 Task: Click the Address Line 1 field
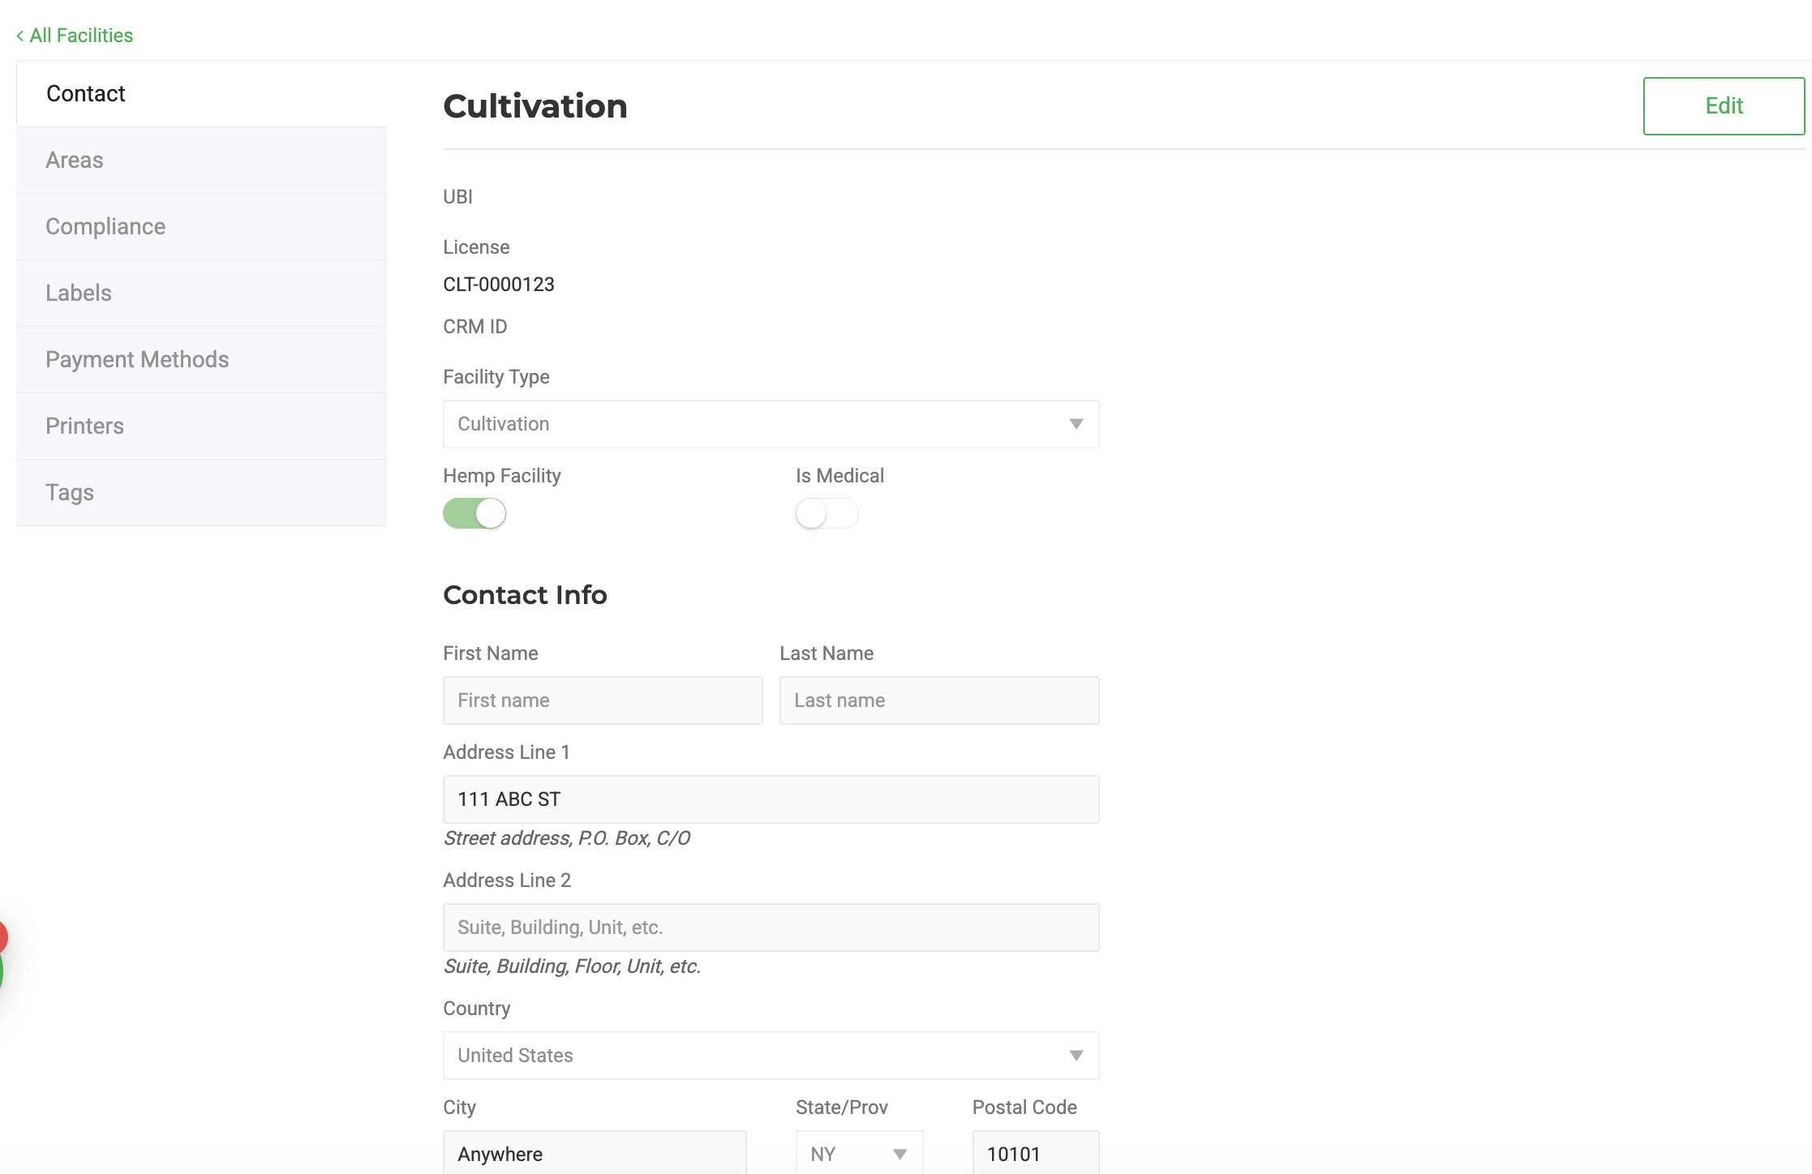(771, 799)
